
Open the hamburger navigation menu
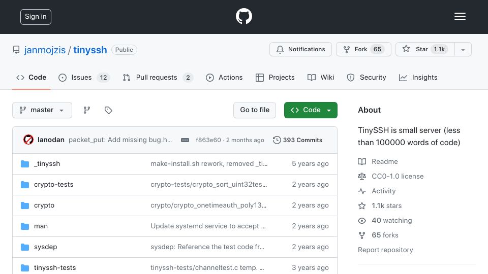[x=460, y=16]
